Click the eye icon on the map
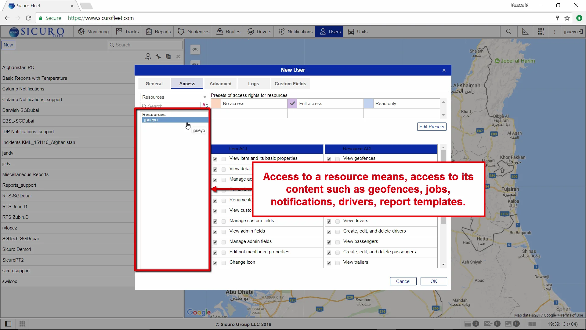This screenshot has height=330, width=586. coord(195,50)
